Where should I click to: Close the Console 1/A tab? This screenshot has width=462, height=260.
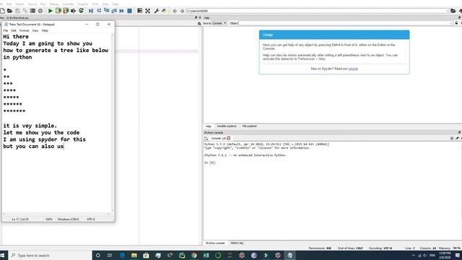(x=229, y=138)
